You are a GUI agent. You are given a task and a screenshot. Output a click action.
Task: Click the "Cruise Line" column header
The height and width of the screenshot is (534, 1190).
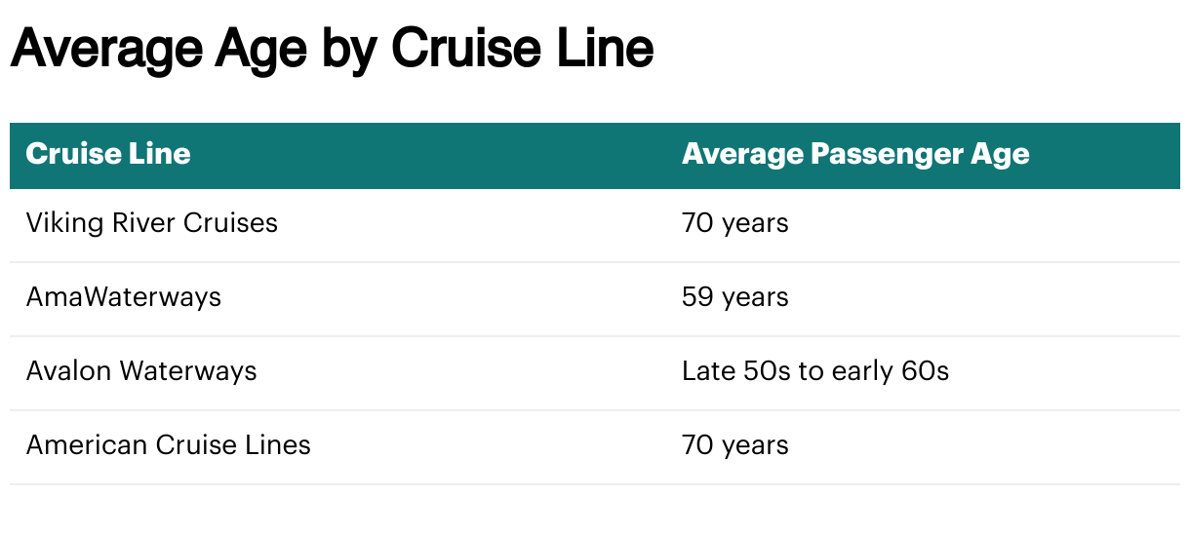[x=108, y=154]
